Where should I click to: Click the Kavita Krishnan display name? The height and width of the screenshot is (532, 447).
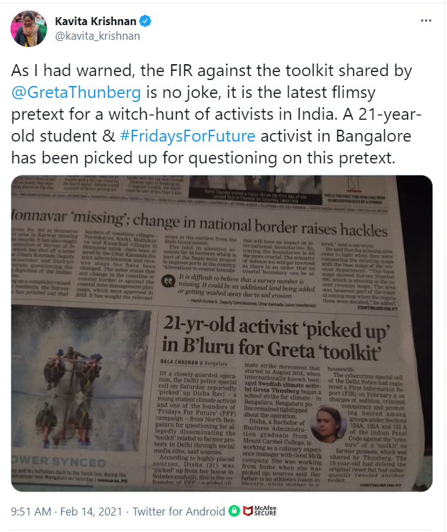96,21
